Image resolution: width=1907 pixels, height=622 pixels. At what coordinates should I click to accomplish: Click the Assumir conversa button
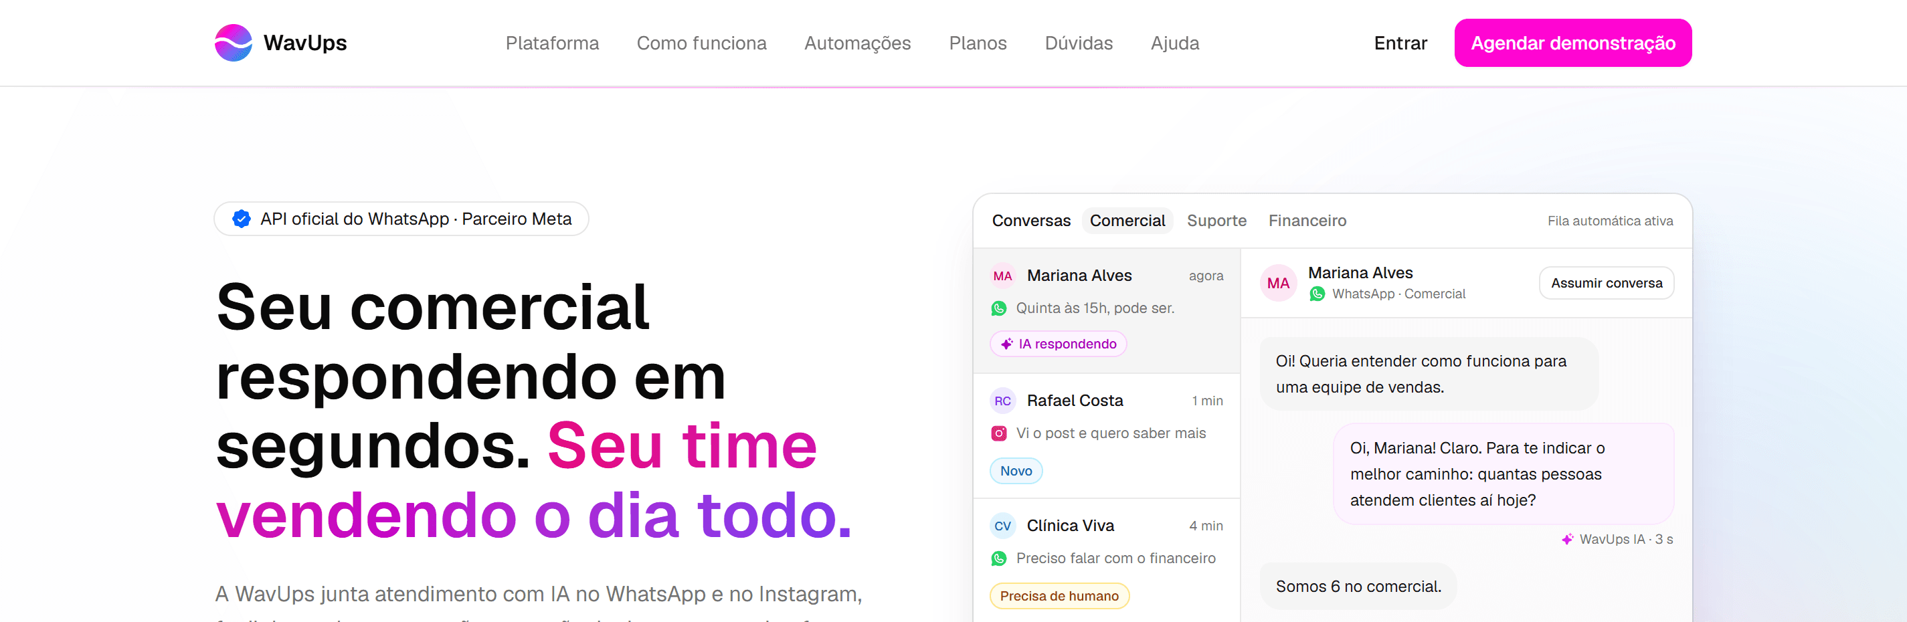click(1606, 284)
